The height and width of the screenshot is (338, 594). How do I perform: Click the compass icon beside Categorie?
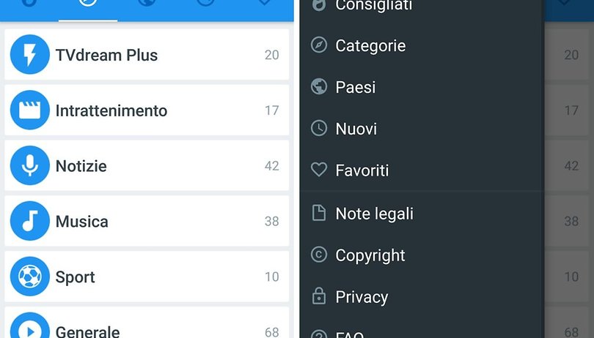point(319,45)
